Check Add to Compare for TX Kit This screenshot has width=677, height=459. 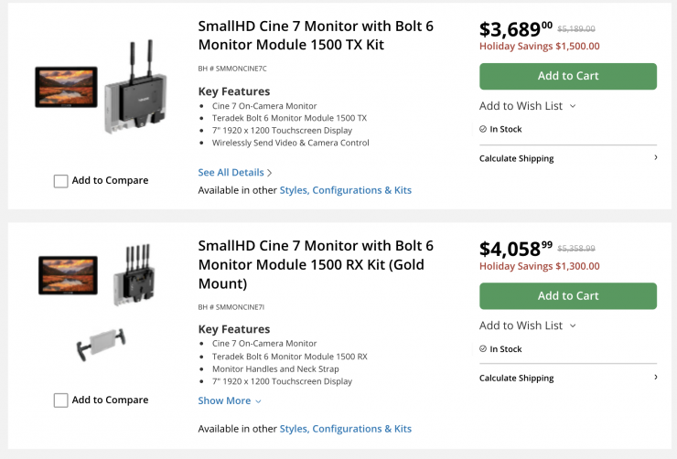click(61, 181)
